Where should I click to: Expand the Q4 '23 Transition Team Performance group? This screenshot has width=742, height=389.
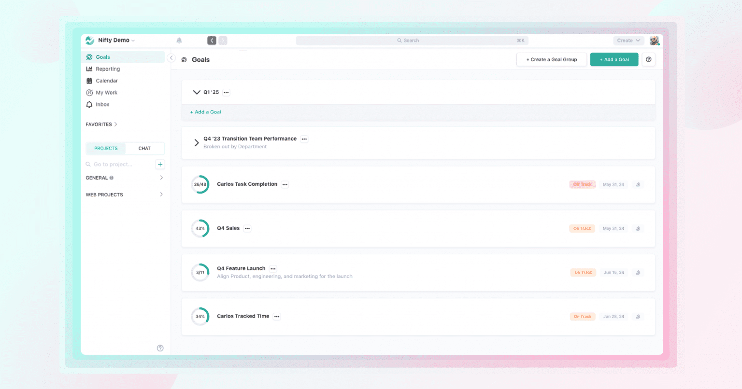pyautogui.click(x=196, y=142)
